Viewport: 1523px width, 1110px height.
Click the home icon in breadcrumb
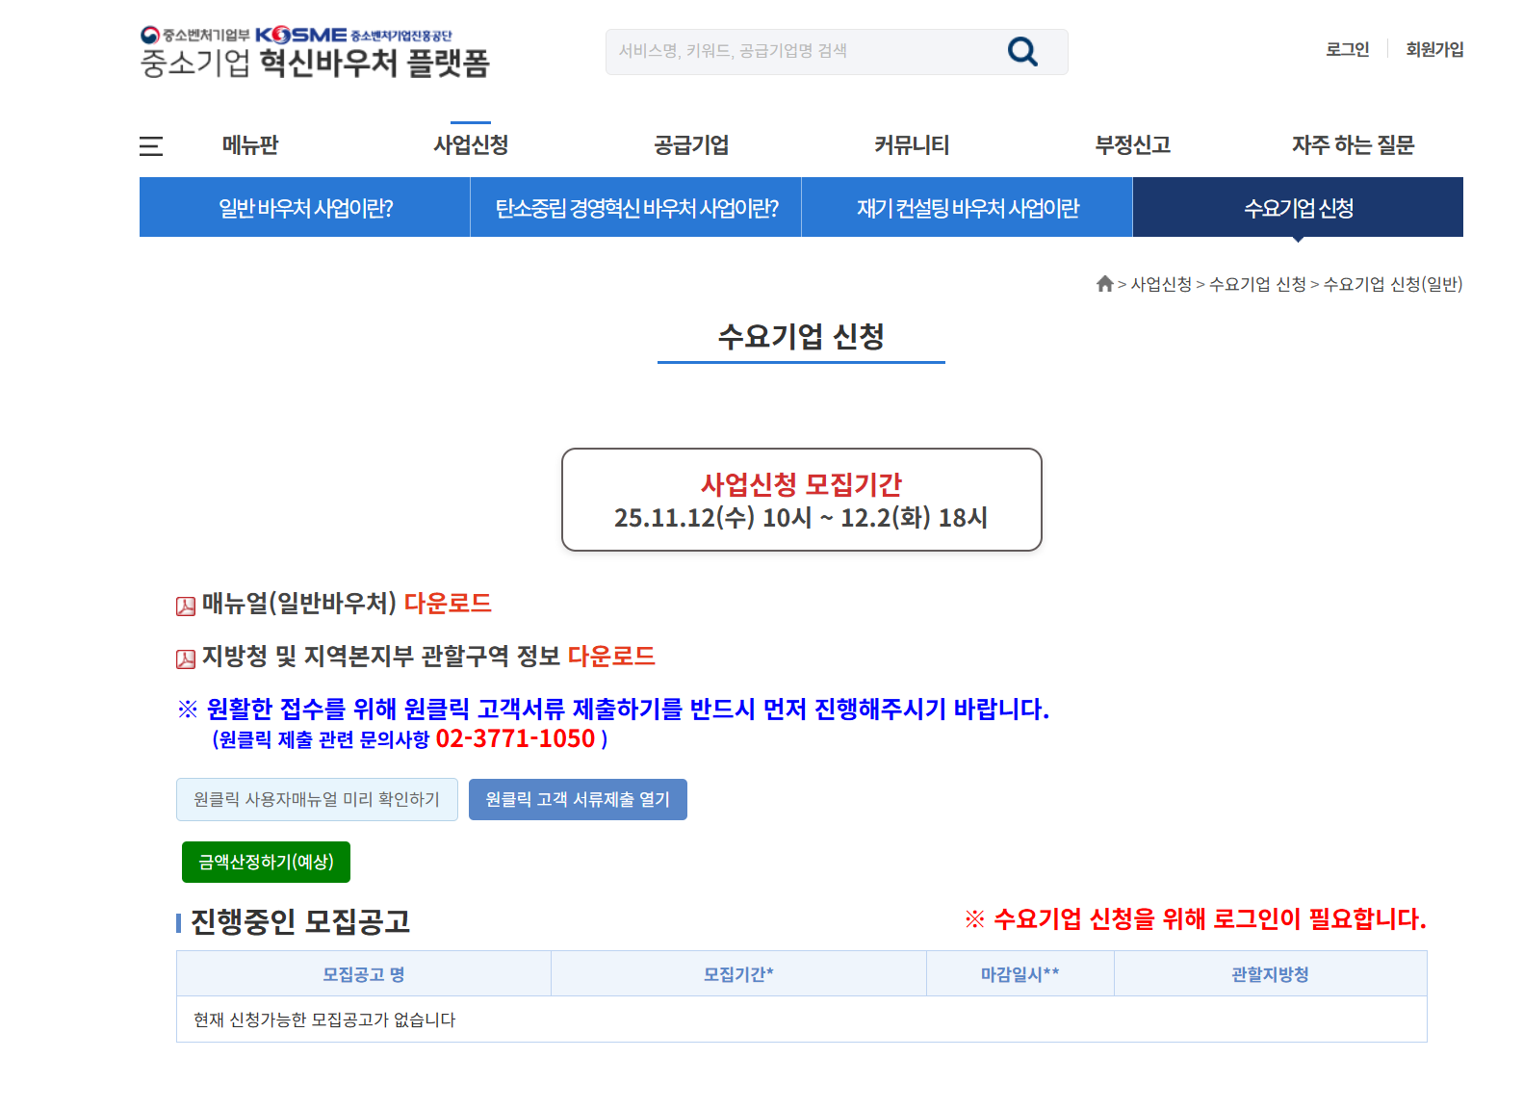click(x=1104, y=284)
